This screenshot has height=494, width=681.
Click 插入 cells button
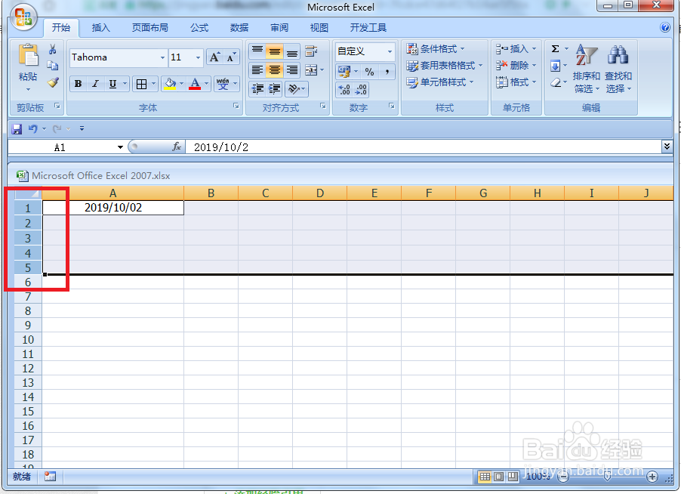click(516, 48)
